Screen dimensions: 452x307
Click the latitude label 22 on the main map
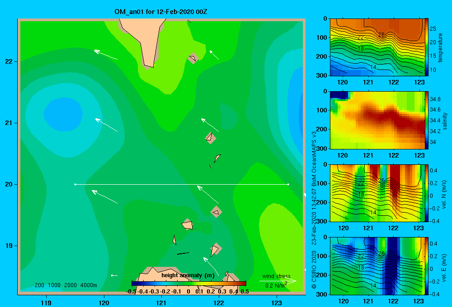pos(9,61)
